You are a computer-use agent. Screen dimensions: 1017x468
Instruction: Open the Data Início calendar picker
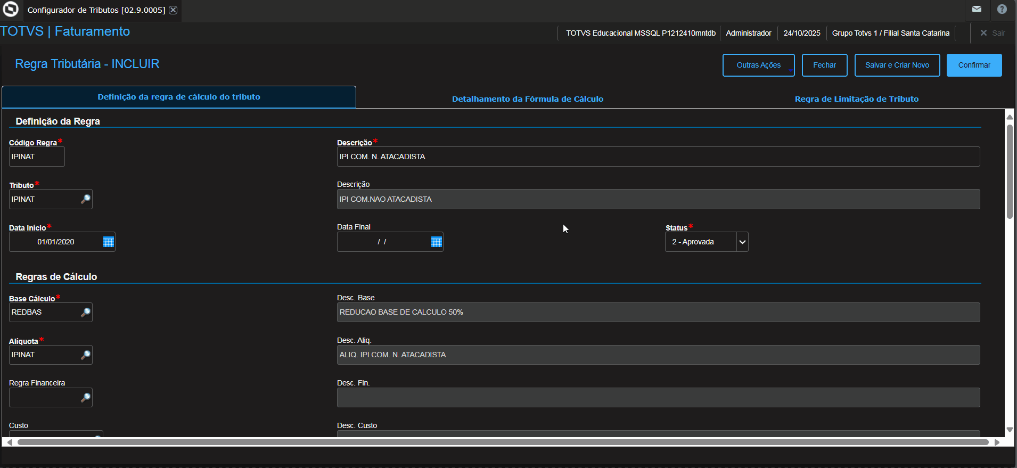click(x=108, y=242)
